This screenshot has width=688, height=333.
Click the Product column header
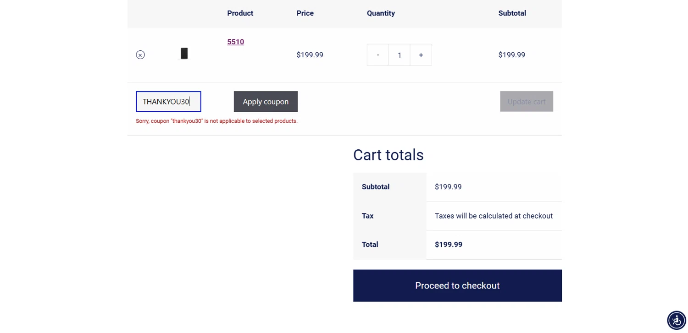(x=240, y=13)
